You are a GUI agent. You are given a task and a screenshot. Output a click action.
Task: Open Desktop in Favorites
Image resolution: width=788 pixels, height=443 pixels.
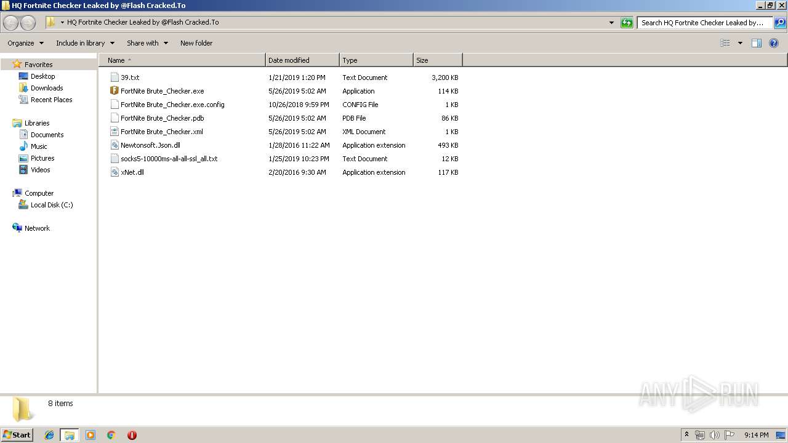[42, 76]
